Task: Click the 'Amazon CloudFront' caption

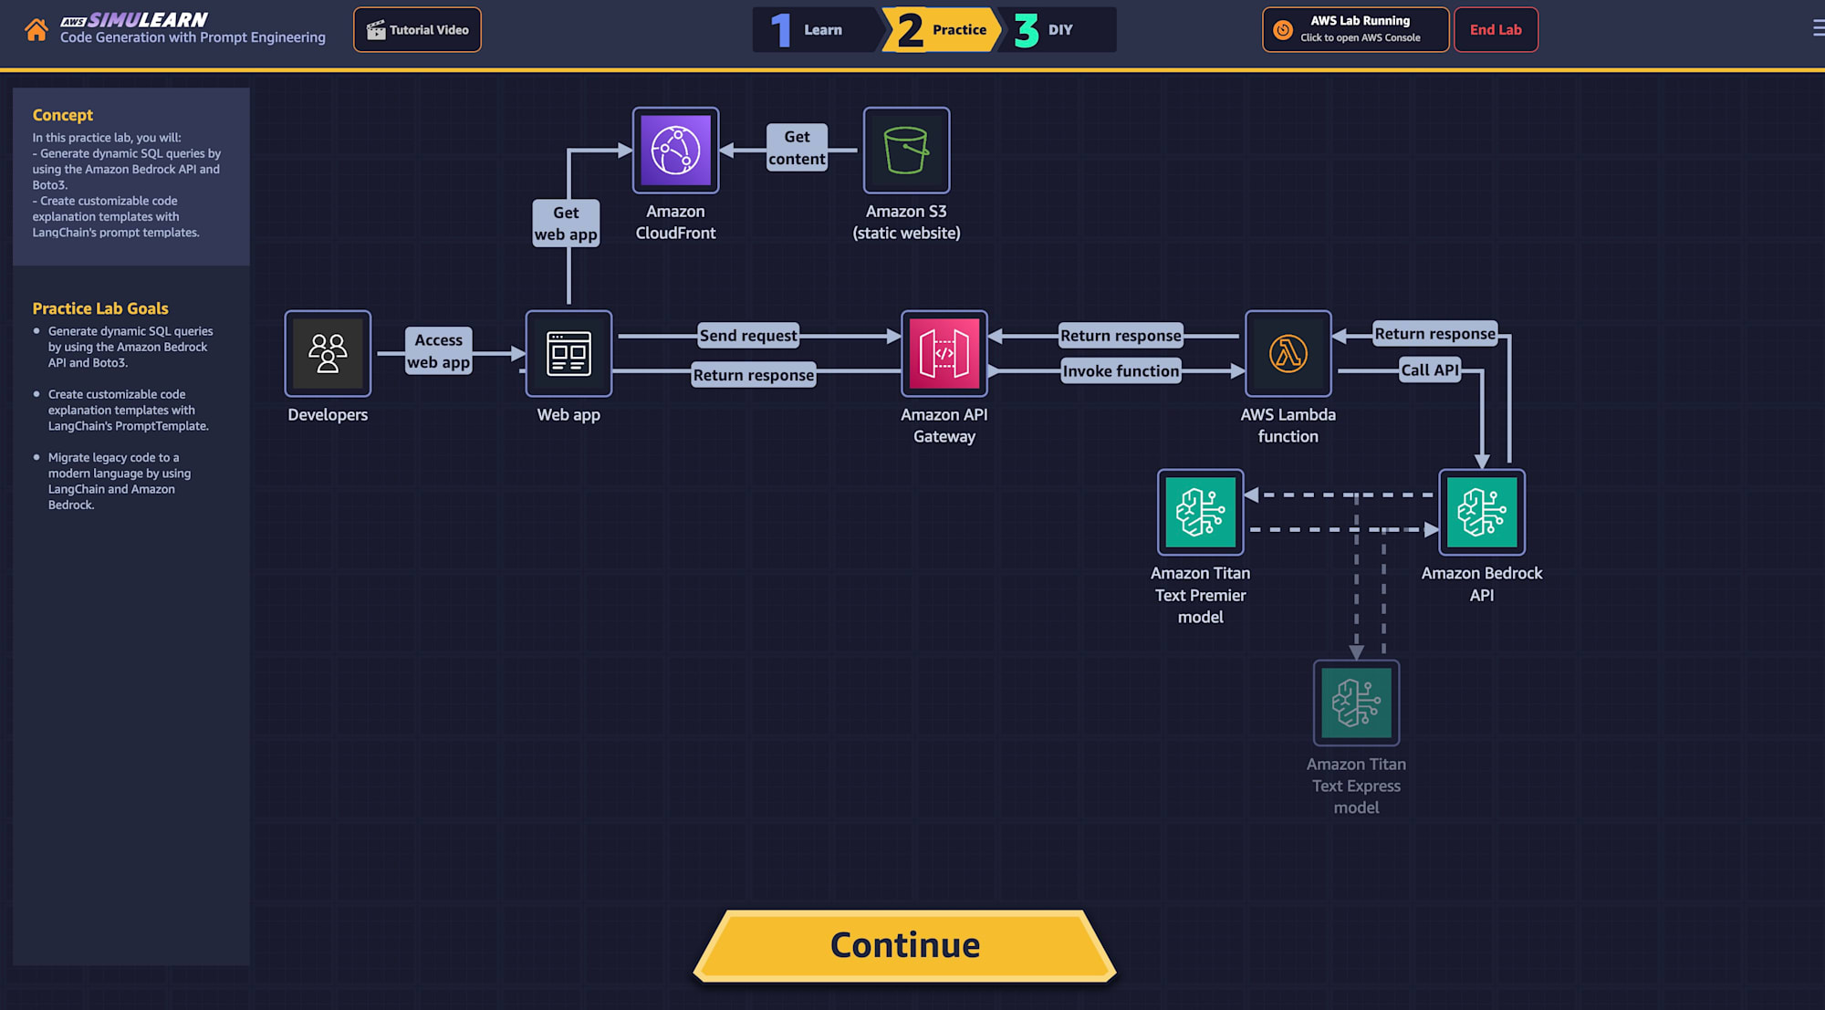Action: pos(675,222)
